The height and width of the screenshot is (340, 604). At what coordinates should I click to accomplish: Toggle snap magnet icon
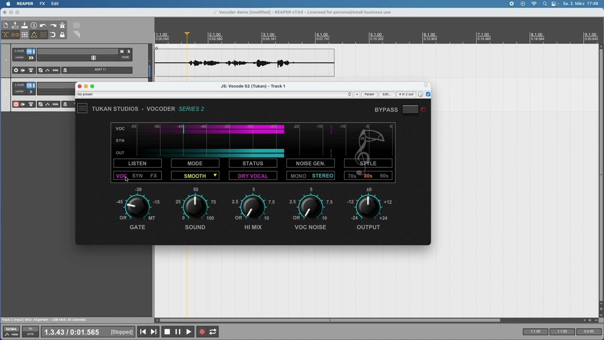pyautogui.click(x=53, y=34)
